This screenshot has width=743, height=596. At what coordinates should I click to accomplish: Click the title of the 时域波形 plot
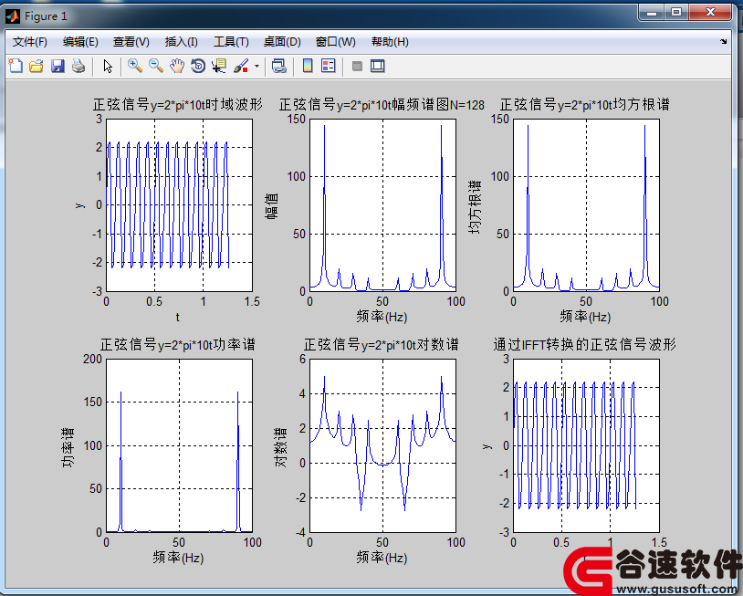pos(178,105)
